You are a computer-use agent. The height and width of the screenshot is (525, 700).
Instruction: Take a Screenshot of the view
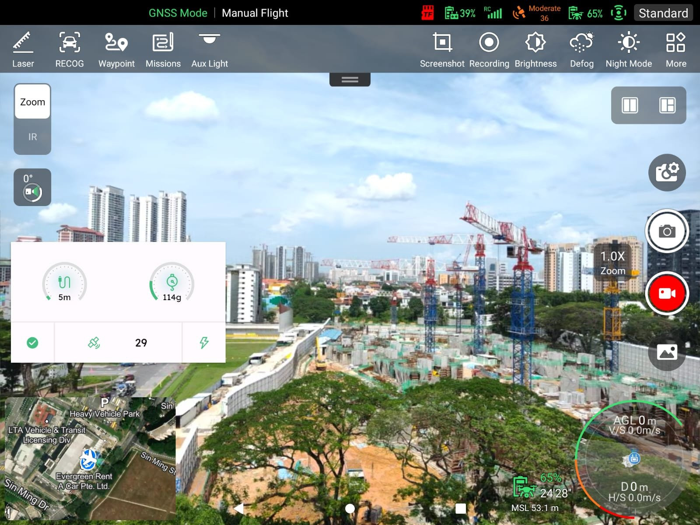click(442, 49)
